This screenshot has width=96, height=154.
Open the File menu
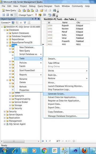click(x=3, y=6)
